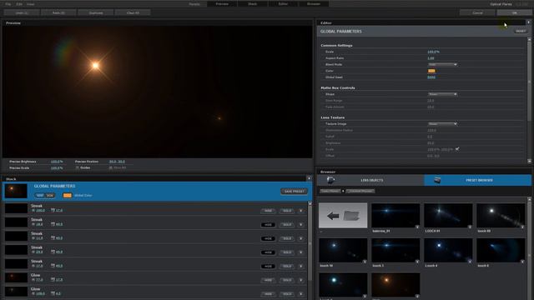Screen dimensions: 534x300
Task: Click the Preset Browser tab icon
Action: 437,180
